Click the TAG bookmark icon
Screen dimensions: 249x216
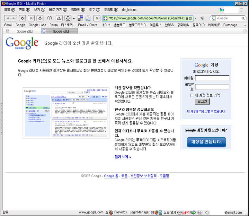(x=88, y=18)
